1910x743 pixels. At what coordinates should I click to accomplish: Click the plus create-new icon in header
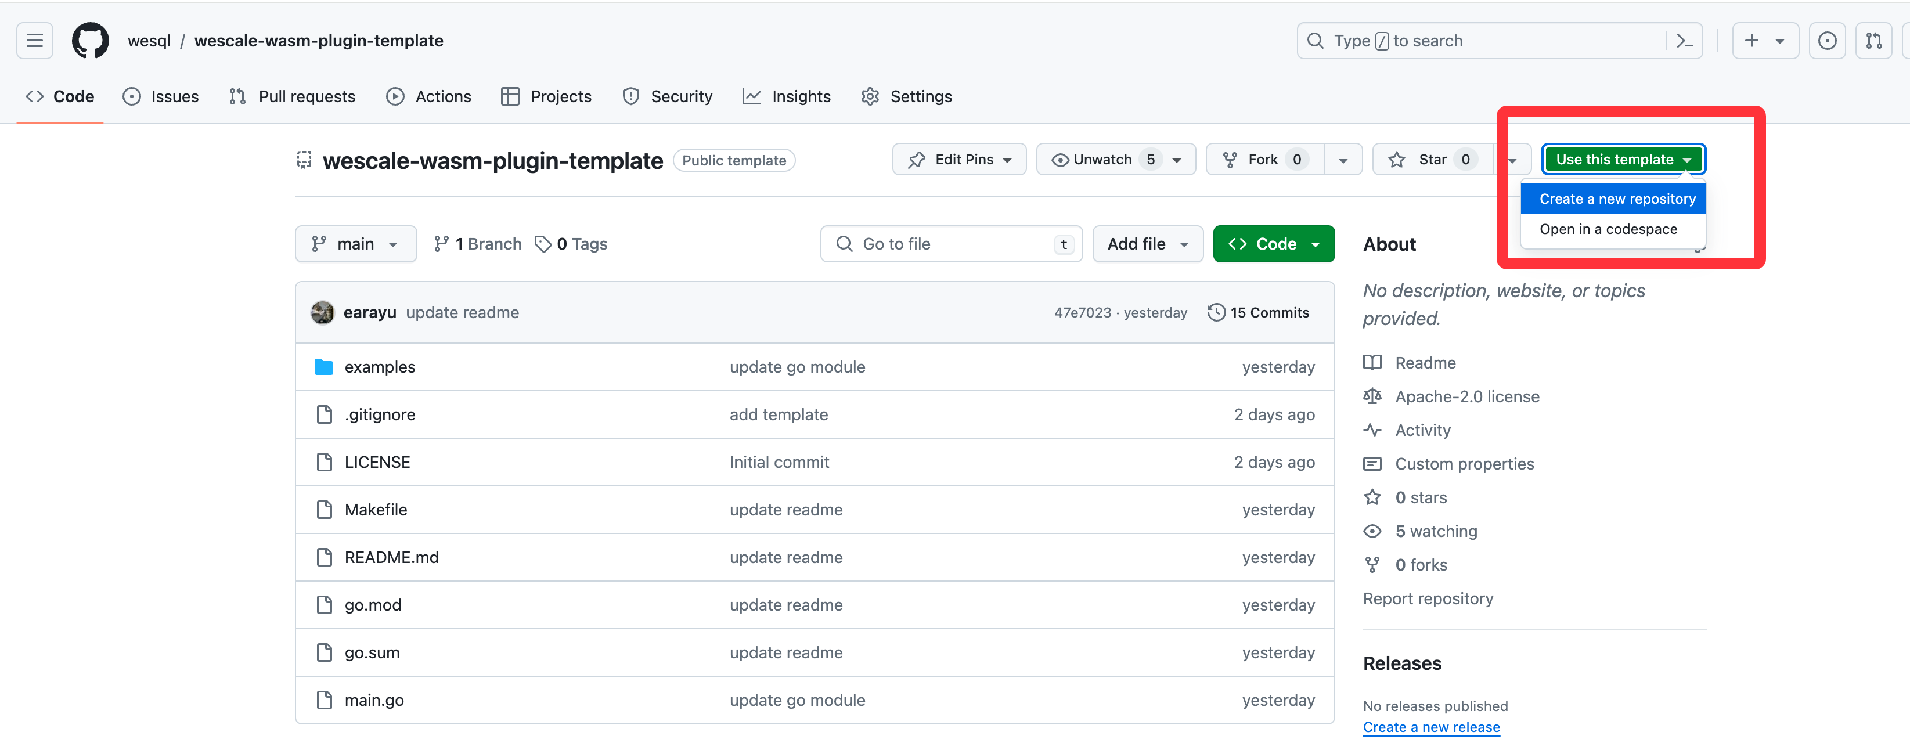pyautogui.click(x=1752, y=41)
